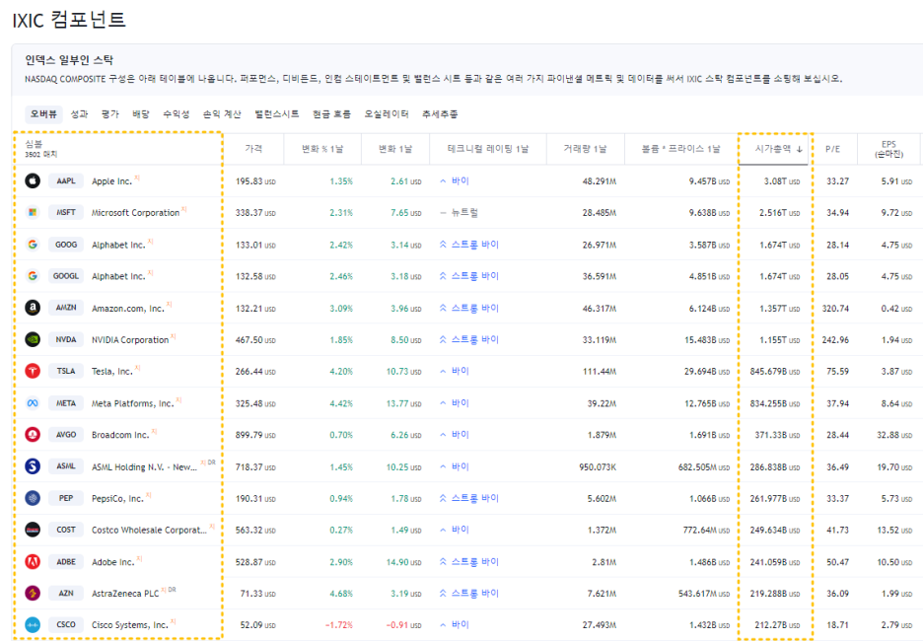Sort by 거래량 1날 column header
The image size is (923, 641).
pos(585,149)
